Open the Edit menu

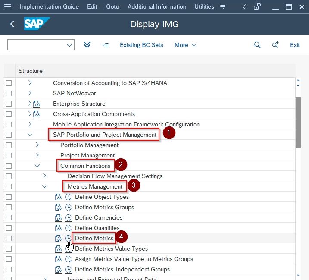point(92,7)
